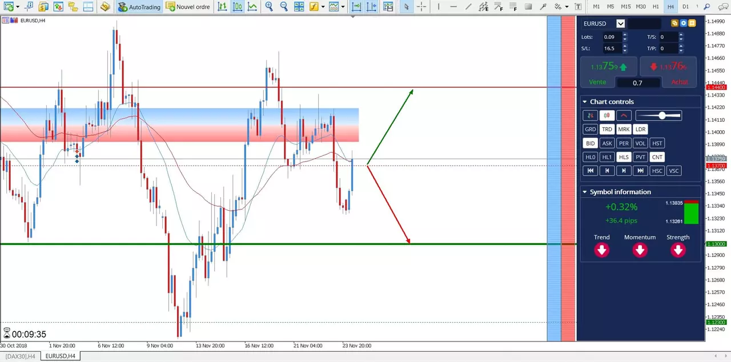The width and height of the screenshot is (731, 362).
Task: Switch to H1 timeframe
Action: [656, 7]
